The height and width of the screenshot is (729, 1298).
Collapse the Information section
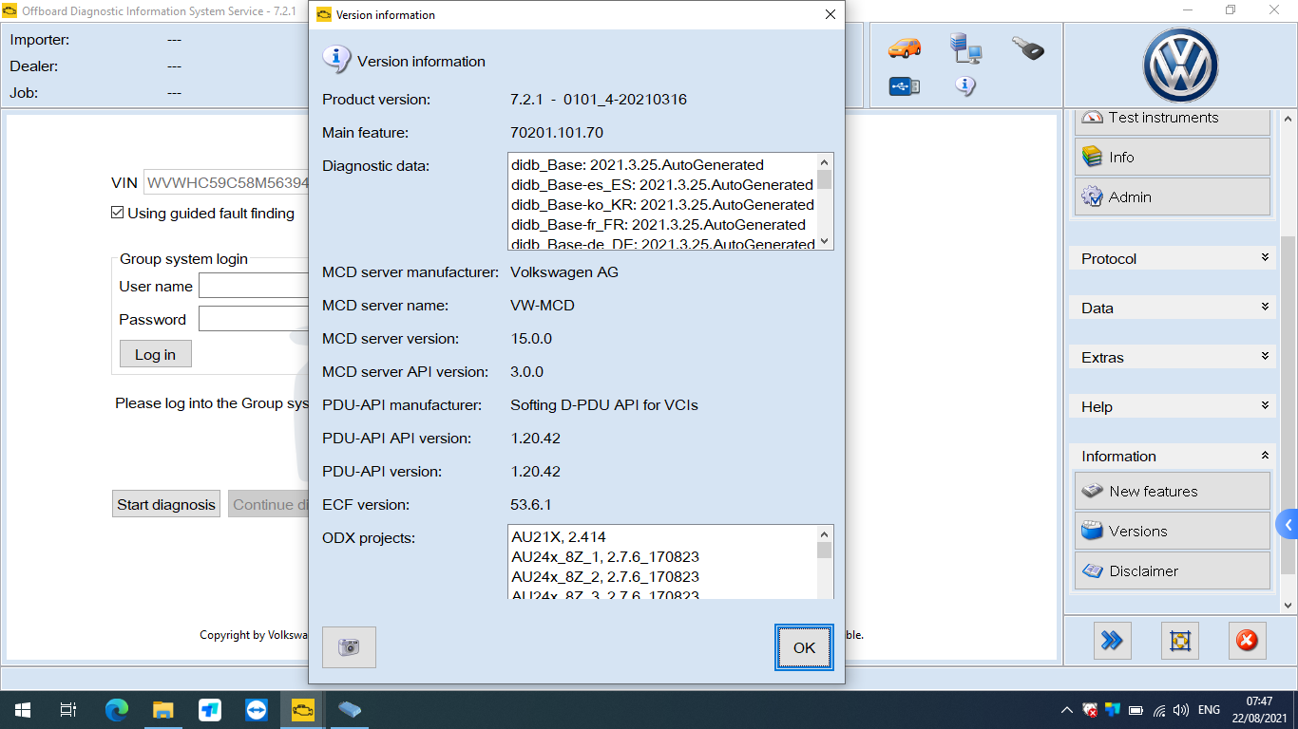tap(1172, 456)
